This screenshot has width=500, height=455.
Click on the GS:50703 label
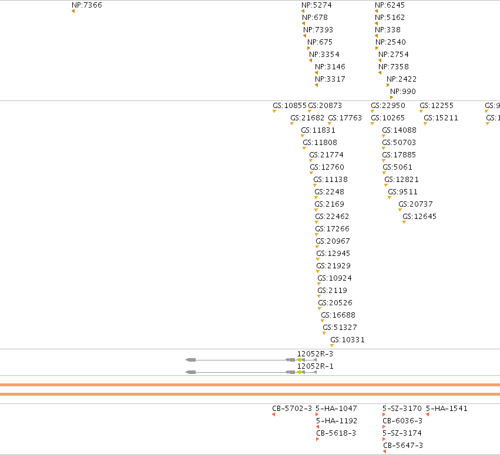399,143
